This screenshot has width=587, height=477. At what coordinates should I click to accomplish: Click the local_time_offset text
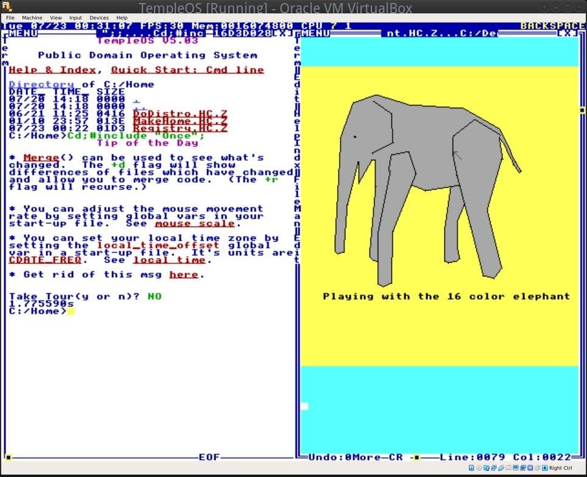[x=158, y=246]
